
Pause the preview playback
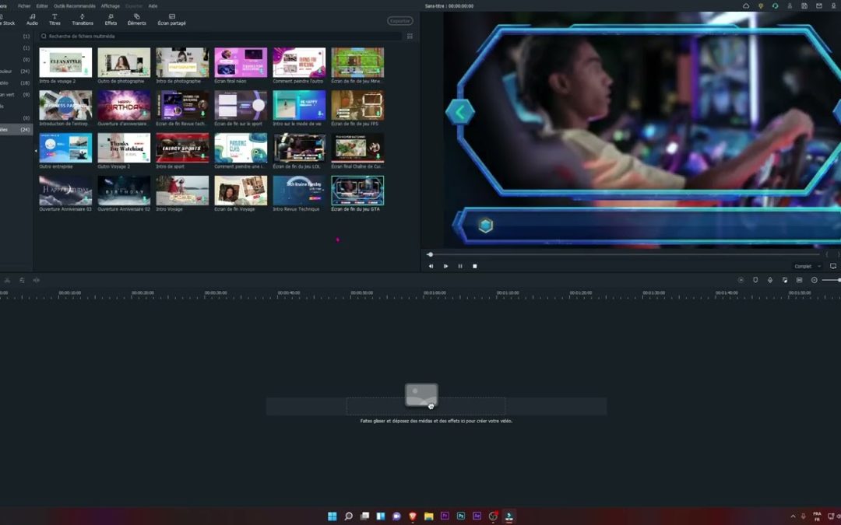(x=460, y=266)
